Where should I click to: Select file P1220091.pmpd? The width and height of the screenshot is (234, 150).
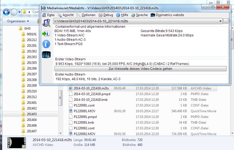142,117
